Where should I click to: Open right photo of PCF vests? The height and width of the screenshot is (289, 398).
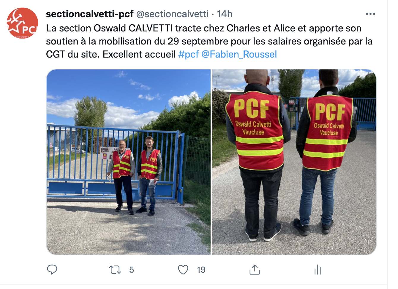click(x=294, y=162)
